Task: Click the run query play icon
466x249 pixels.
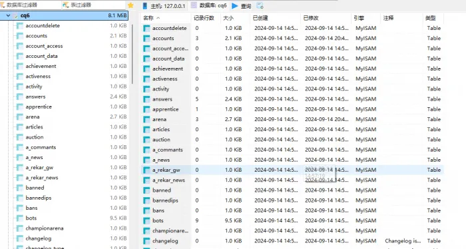Action: pos(235,5)
